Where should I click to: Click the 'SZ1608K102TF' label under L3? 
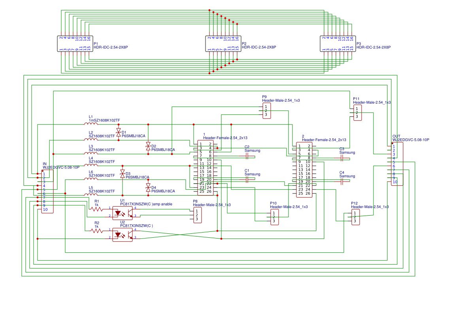tap(102, 150)
